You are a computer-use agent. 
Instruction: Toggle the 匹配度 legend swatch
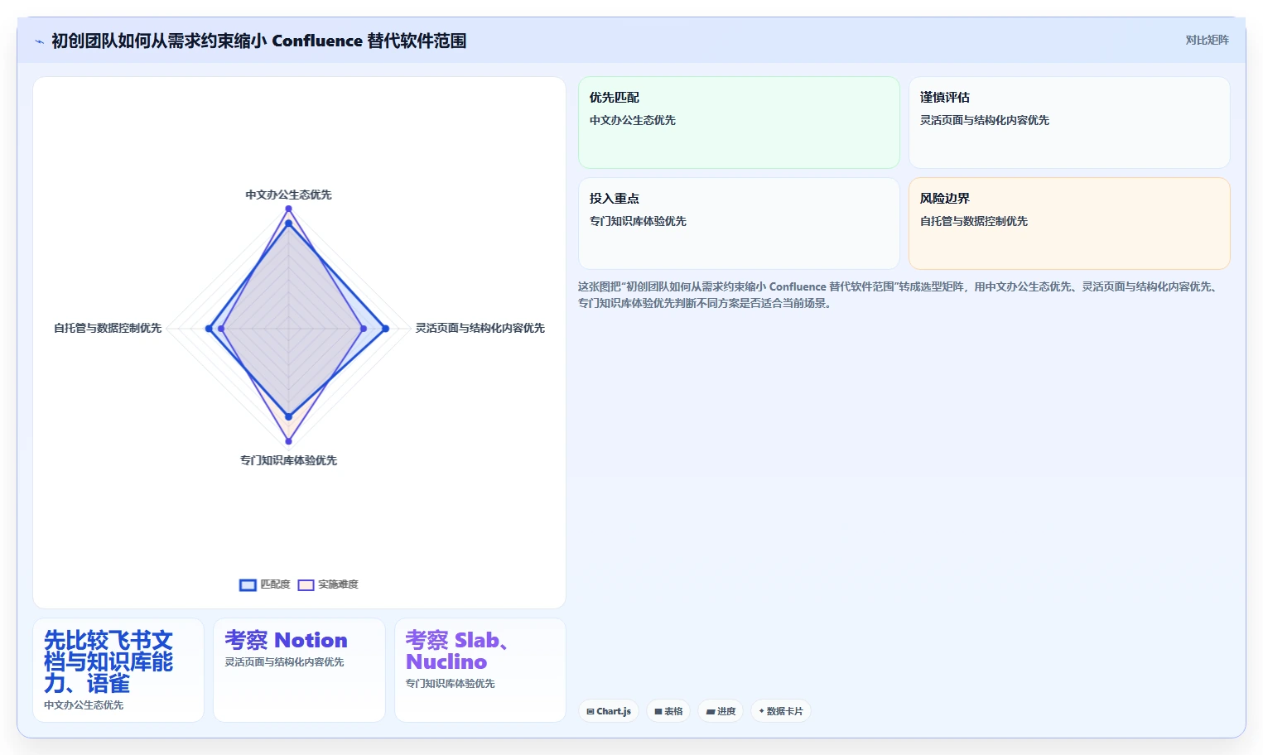(248, 584)
